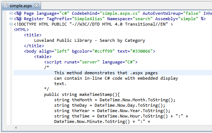Viewport: 212px width, 133px height.
Task: Click the horizontal scrollbar left arrow
Action: tap(16, 128)
